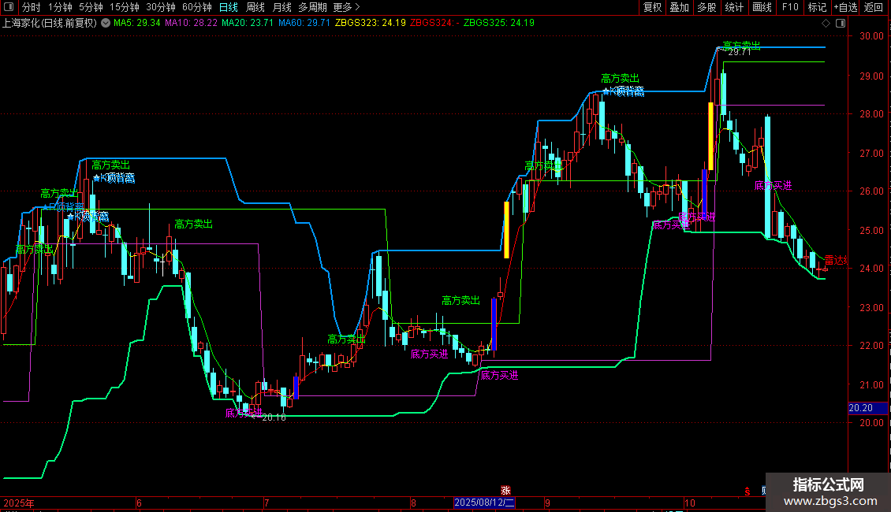Toggle the right panel icon below toolbar
Viewport: 891px width, 512px height.
[841, 24]
